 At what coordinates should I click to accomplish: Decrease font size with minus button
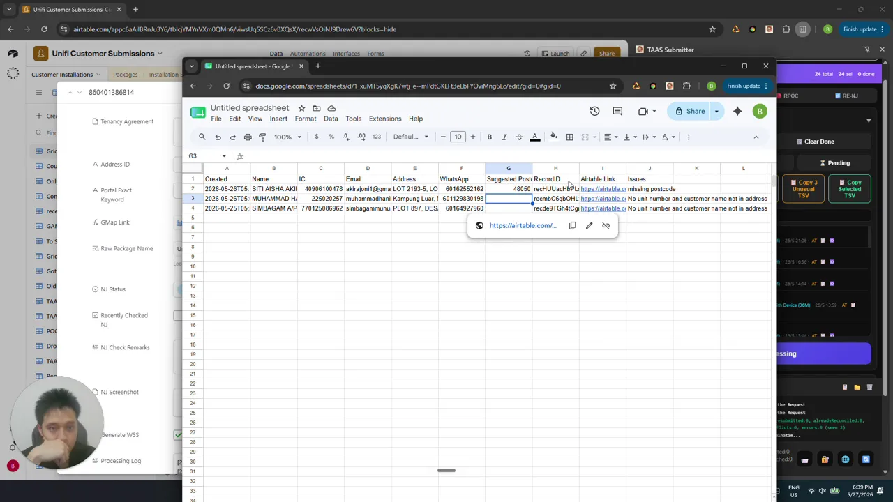tap(443, 137)
